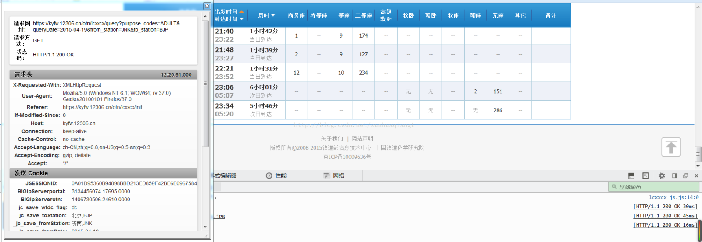702x242 pixels.
Task: Click the Host value kyfw.12306.cn
Action: coord(79,123)
